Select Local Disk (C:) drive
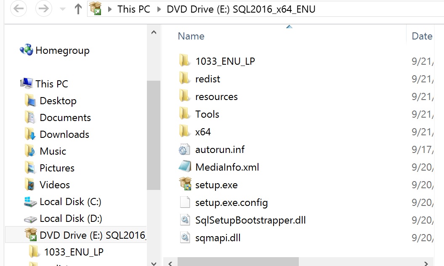This screenshot has height=266, width=444. coord(63,202)
